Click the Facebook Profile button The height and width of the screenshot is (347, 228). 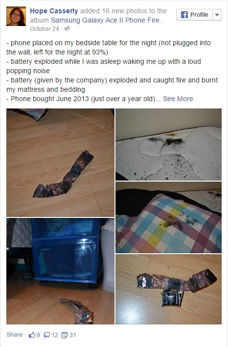click(x=194, y=15)
